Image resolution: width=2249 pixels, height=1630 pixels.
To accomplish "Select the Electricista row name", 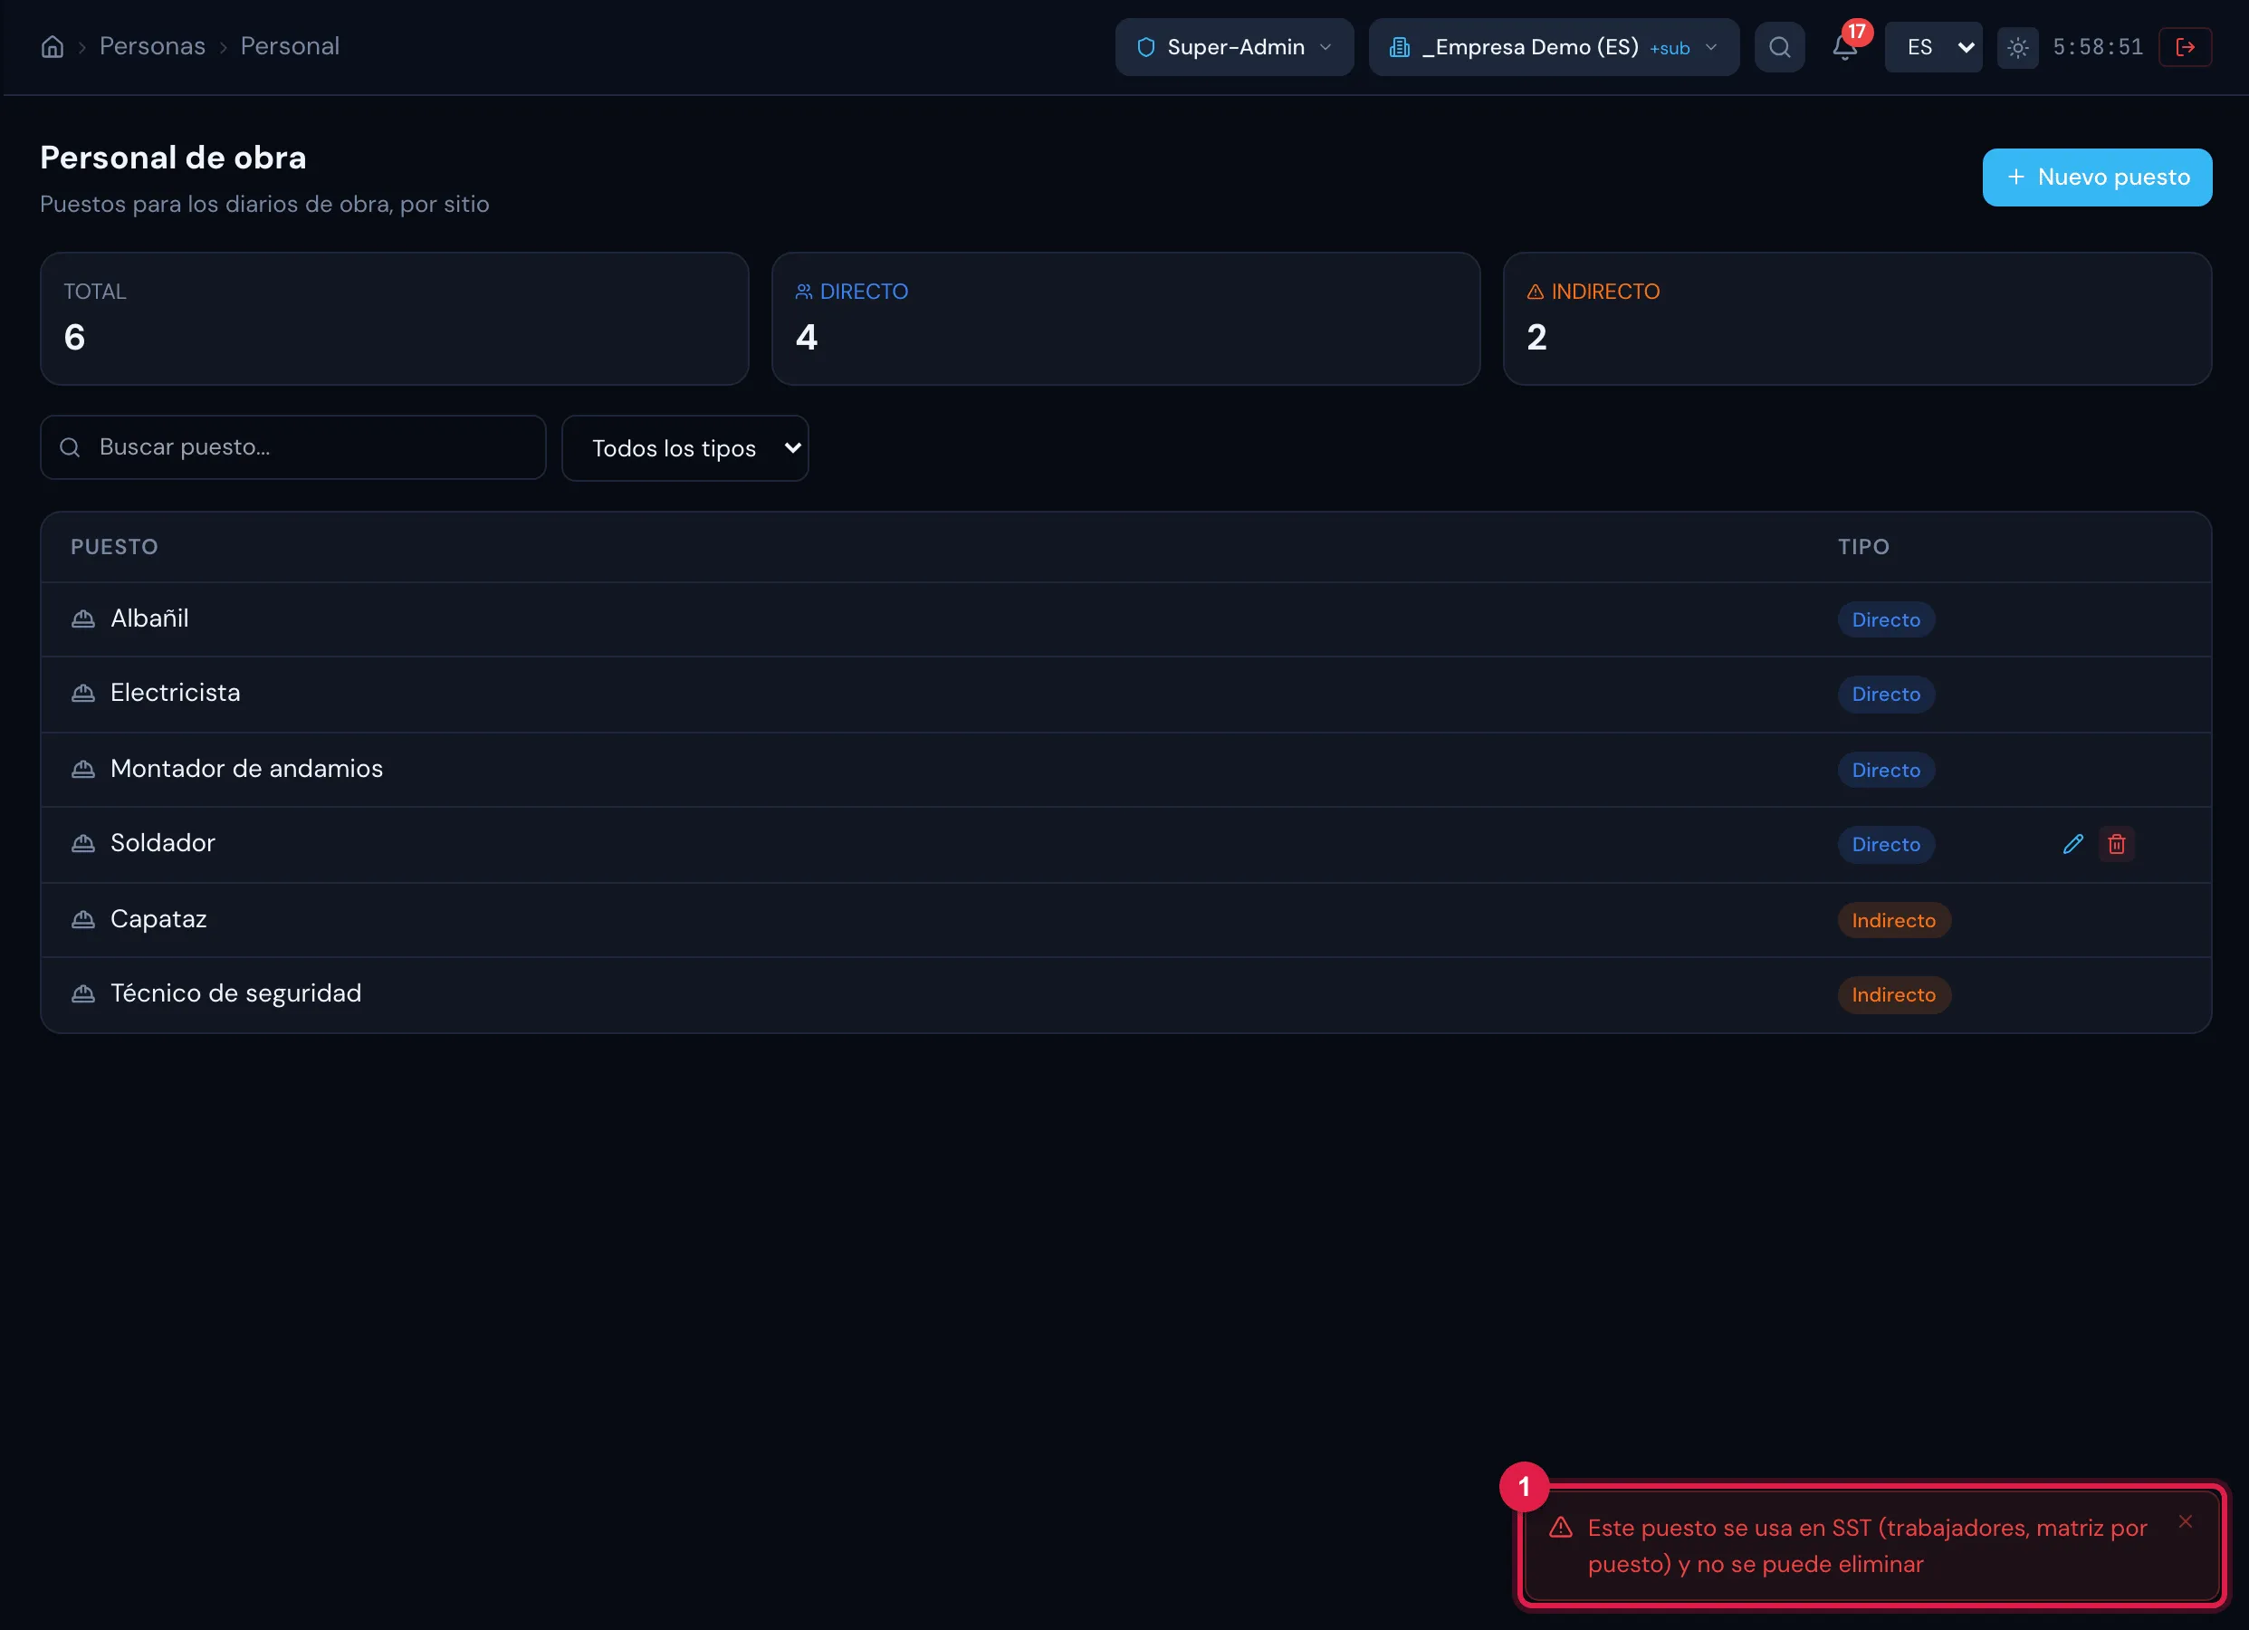I will pos(176,694).
